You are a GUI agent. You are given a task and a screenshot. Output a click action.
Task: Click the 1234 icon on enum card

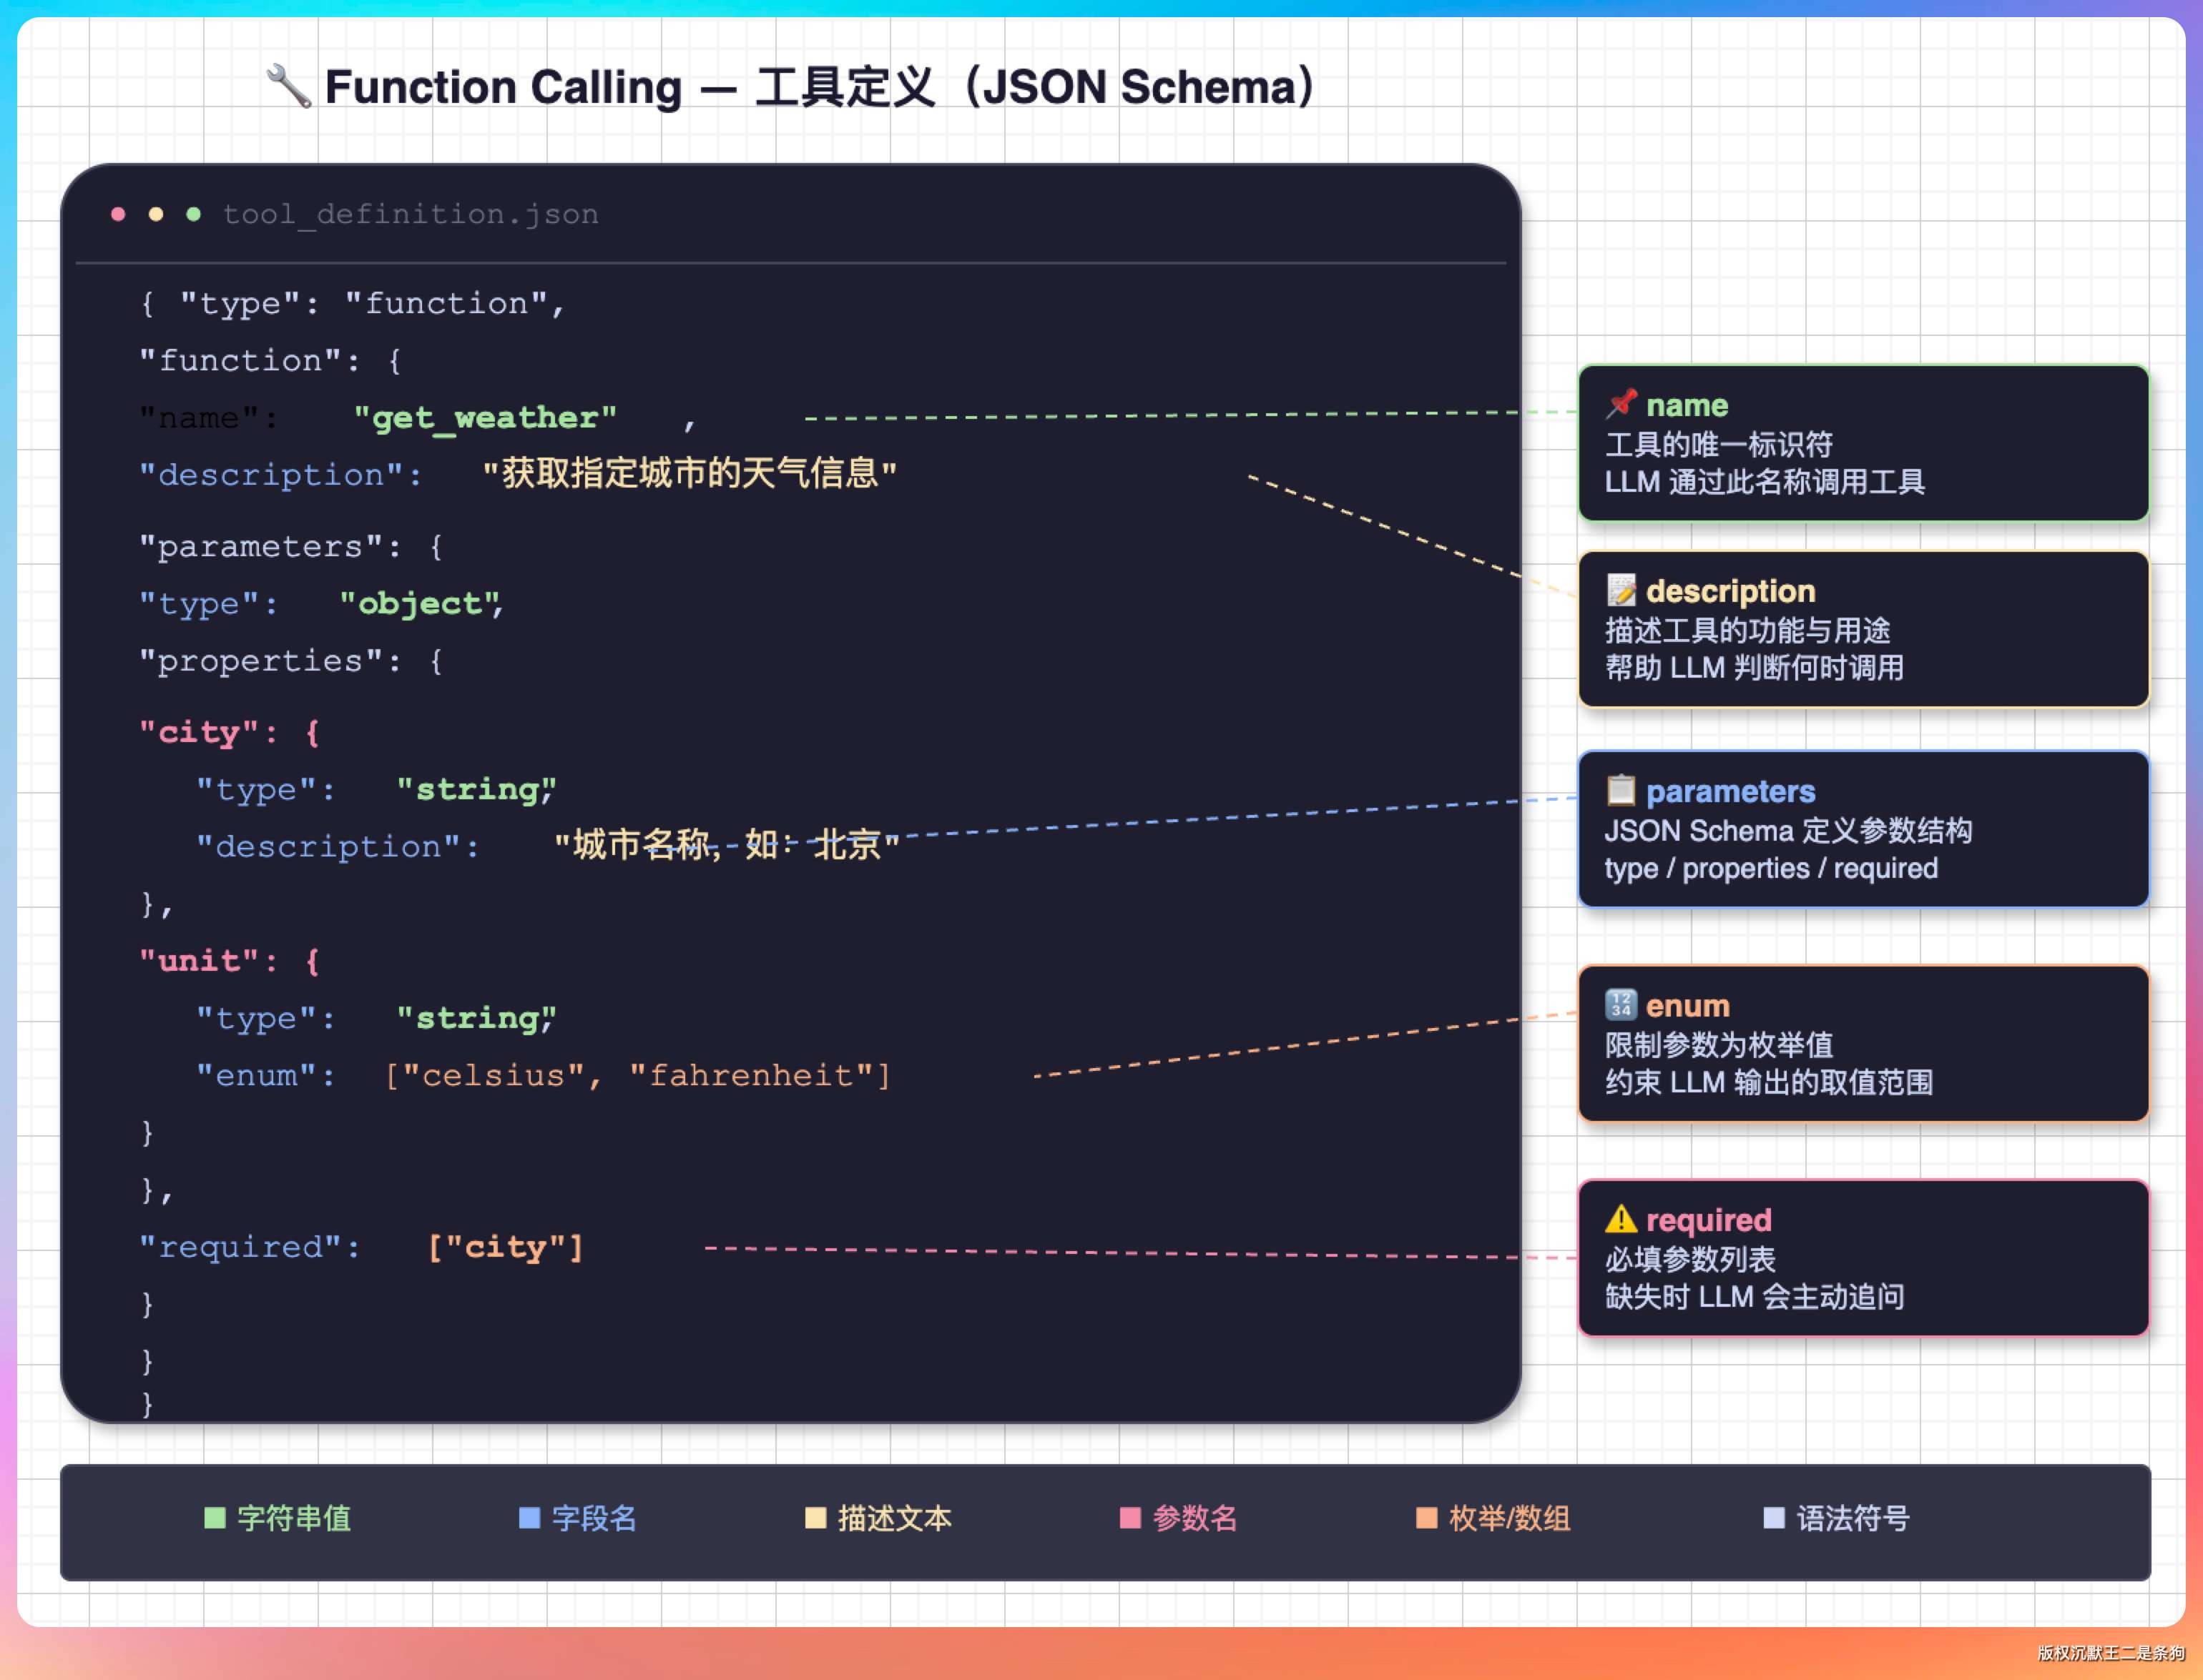pos(1621,1004)
